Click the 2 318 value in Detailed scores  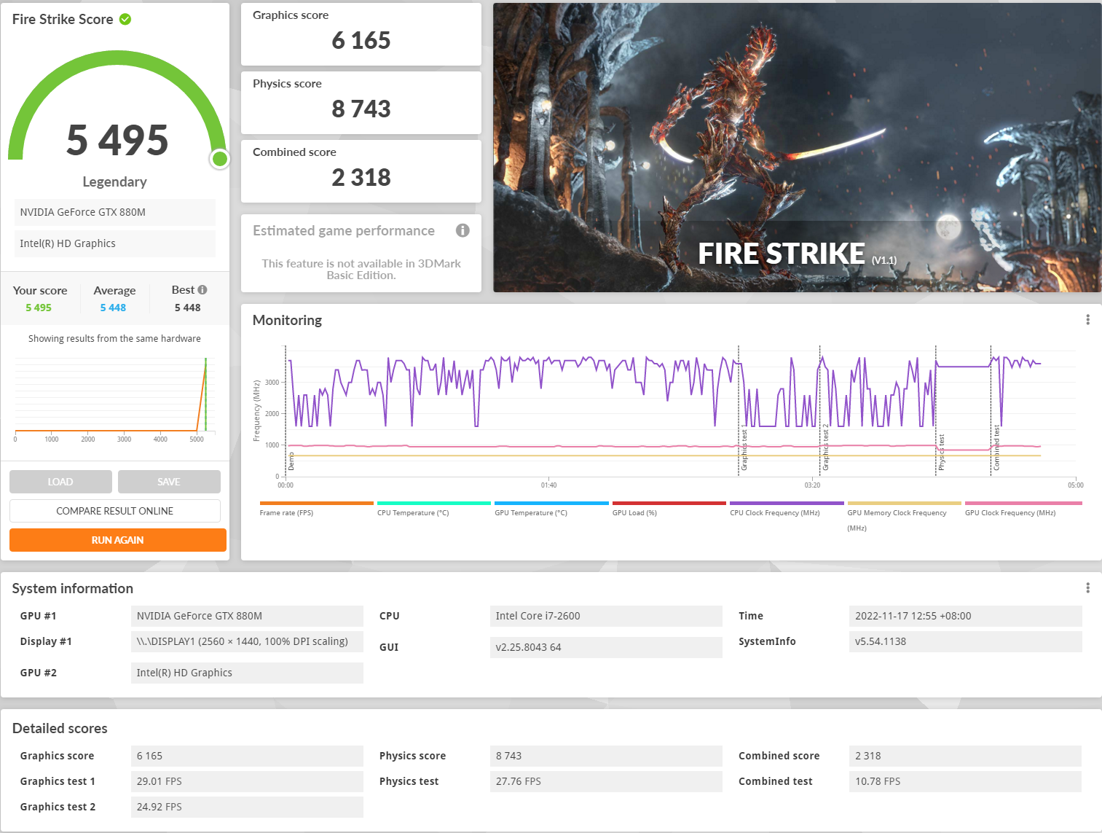(966, 756)
